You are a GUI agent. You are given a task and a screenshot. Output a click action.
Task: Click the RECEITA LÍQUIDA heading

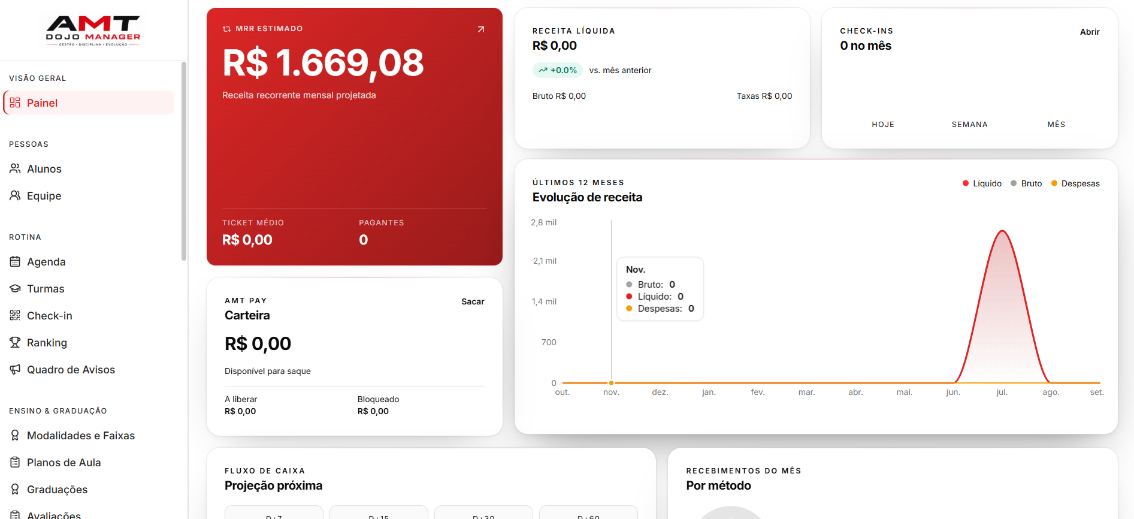click(x=574, y=31)
